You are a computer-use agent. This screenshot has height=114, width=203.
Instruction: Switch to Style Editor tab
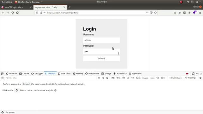[x=64, y=73]
